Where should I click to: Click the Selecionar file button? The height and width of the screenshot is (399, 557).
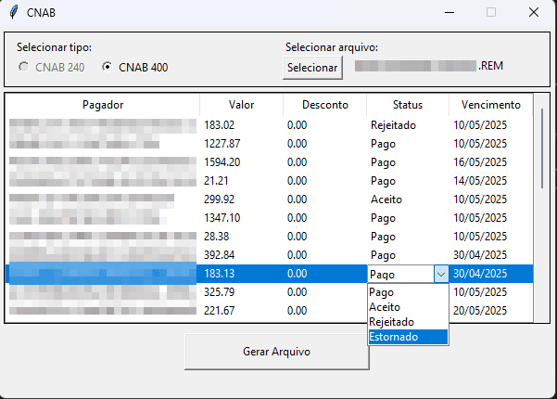pos(312,68)
